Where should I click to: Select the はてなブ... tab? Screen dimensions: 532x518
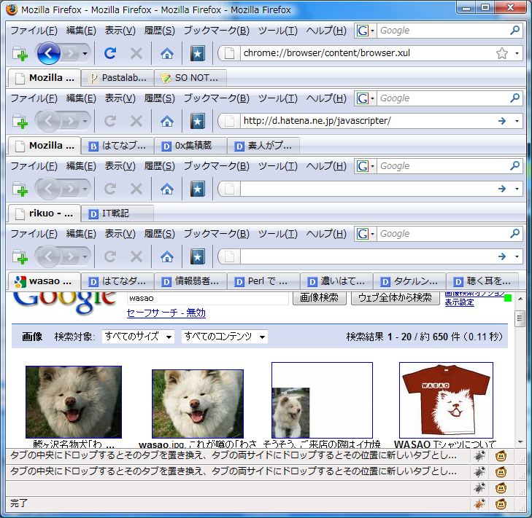click(x=117, y=146)
